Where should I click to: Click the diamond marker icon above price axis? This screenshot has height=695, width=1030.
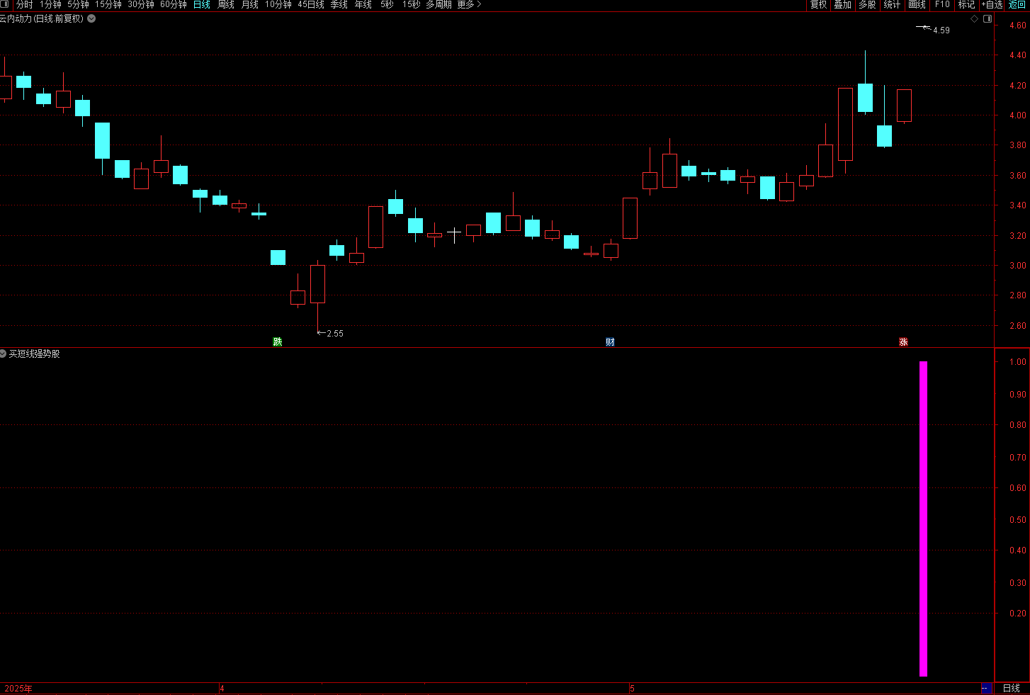974,19
